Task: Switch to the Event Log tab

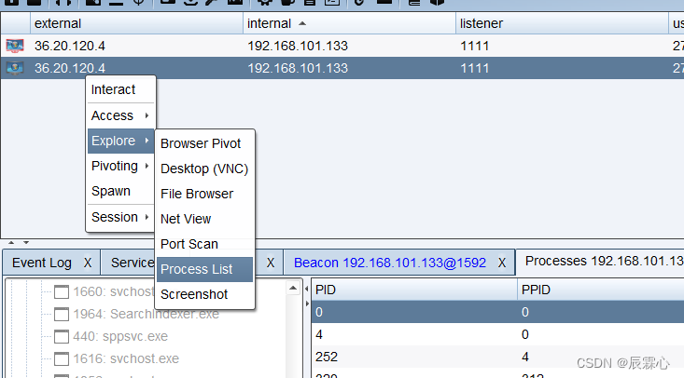Action: [42, 263]
